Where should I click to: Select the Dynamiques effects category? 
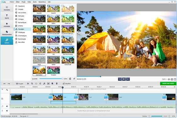coord(22,39)
